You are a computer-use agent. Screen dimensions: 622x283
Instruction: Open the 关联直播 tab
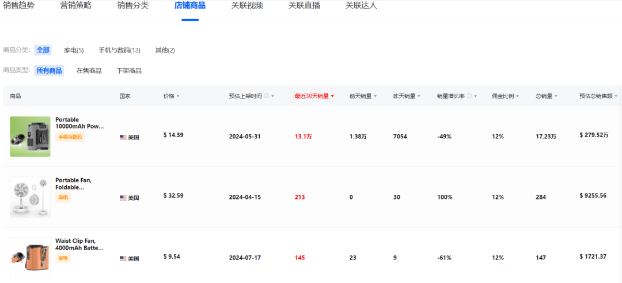(304, 6)
